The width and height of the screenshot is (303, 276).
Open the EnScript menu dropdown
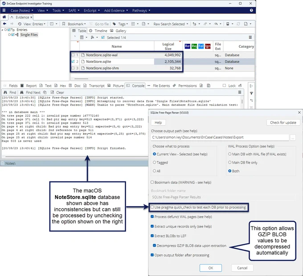tap(92, 10)
